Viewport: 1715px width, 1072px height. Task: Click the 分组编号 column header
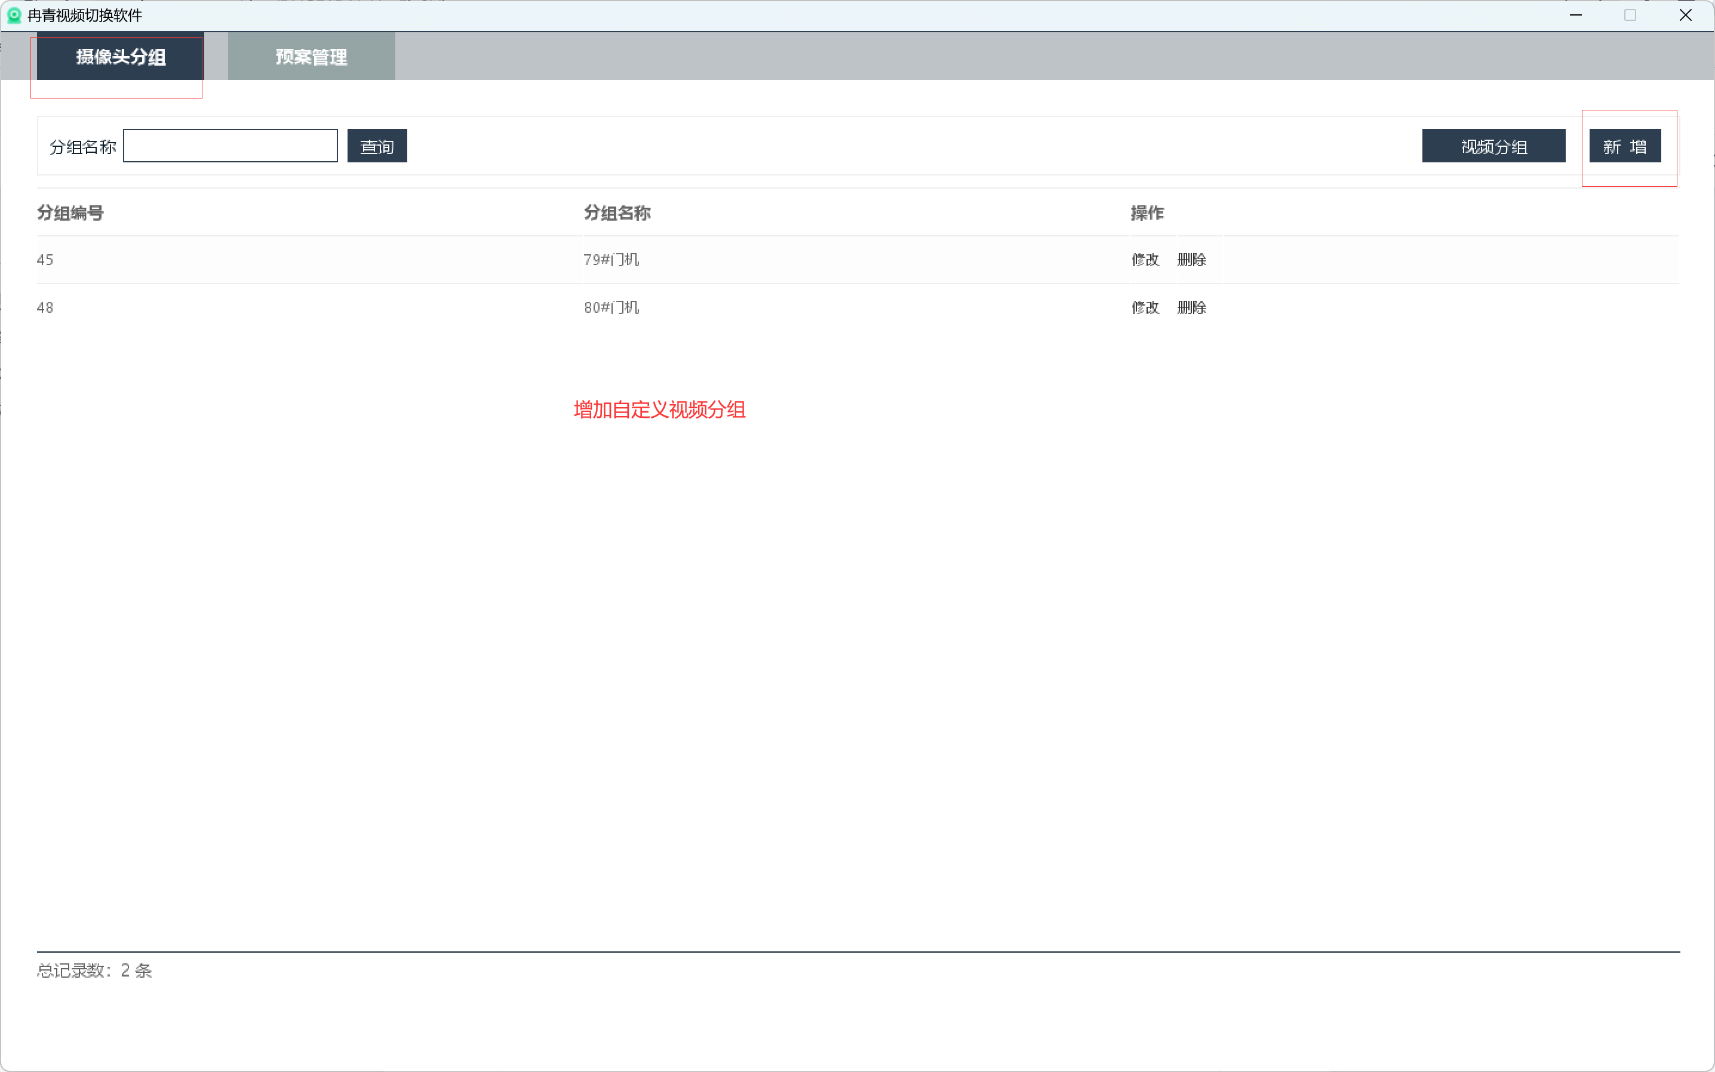pyautogui.click(x=70, y=212)
